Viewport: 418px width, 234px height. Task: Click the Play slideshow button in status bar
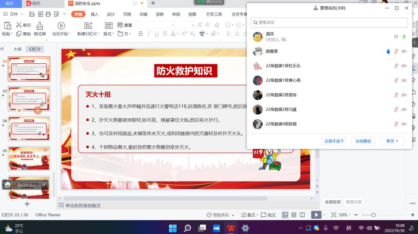pyautogui.click(x=316, y=214)
